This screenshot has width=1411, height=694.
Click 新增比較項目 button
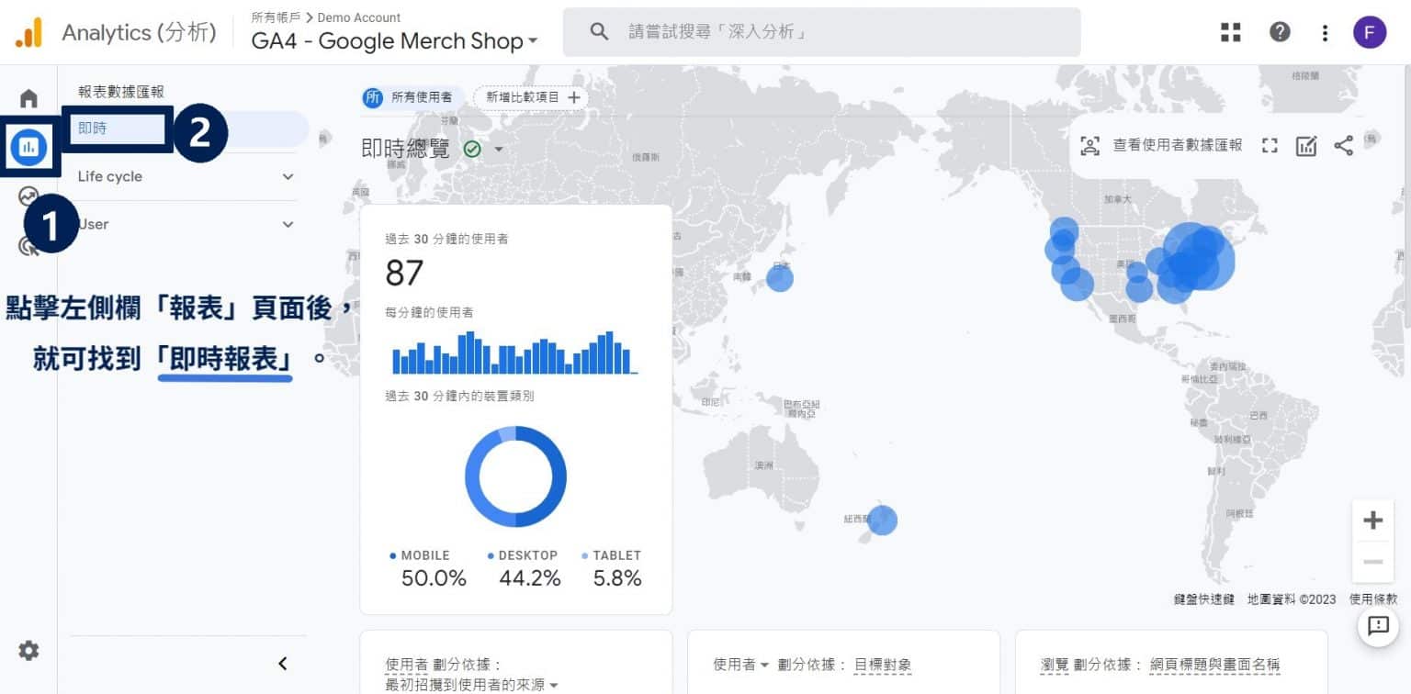click(x=531, y=97)
